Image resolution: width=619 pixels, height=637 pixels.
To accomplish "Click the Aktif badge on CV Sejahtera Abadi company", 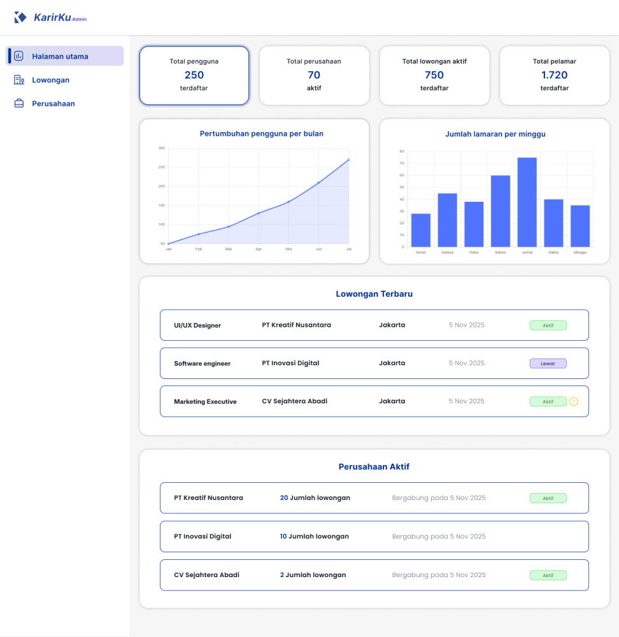I will pos(548,575).
